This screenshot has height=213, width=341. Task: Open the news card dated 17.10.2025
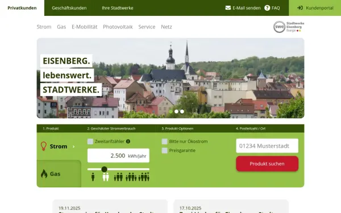[231, 206]
